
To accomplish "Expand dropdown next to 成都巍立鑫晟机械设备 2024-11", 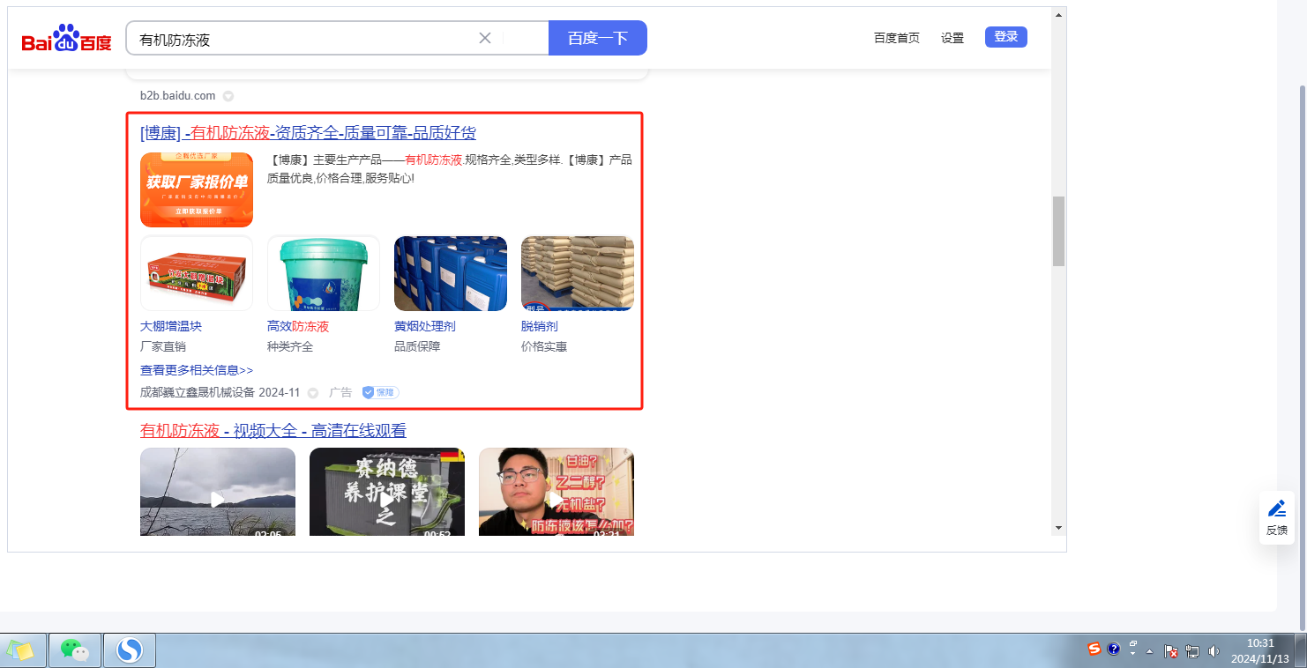I will (x=312, y=393).
